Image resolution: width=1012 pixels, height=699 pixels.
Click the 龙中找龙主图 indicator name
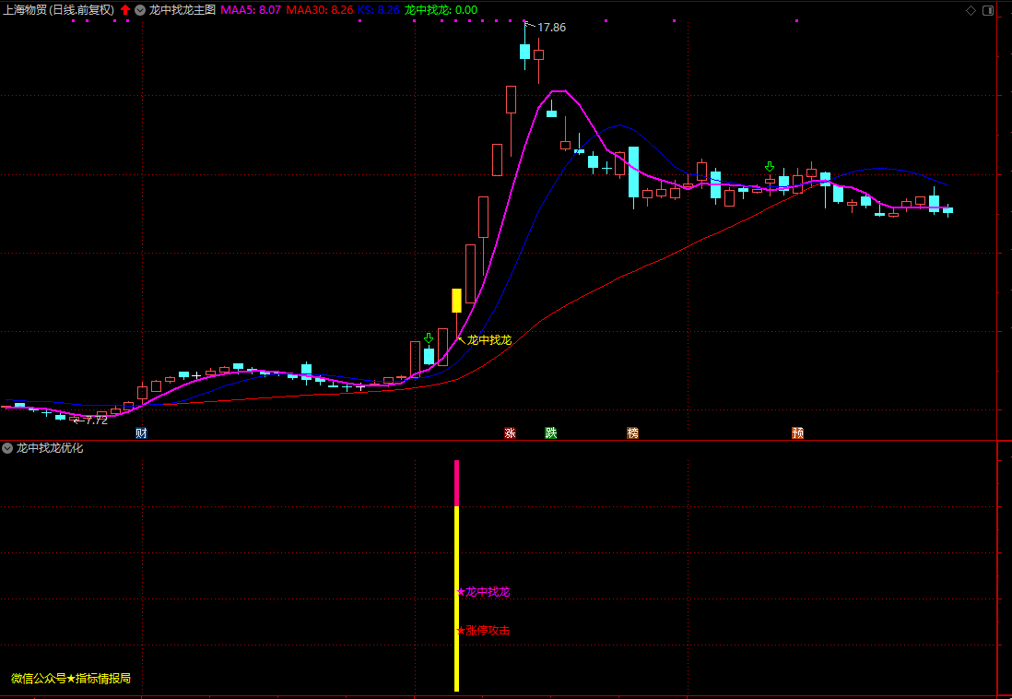182,10
